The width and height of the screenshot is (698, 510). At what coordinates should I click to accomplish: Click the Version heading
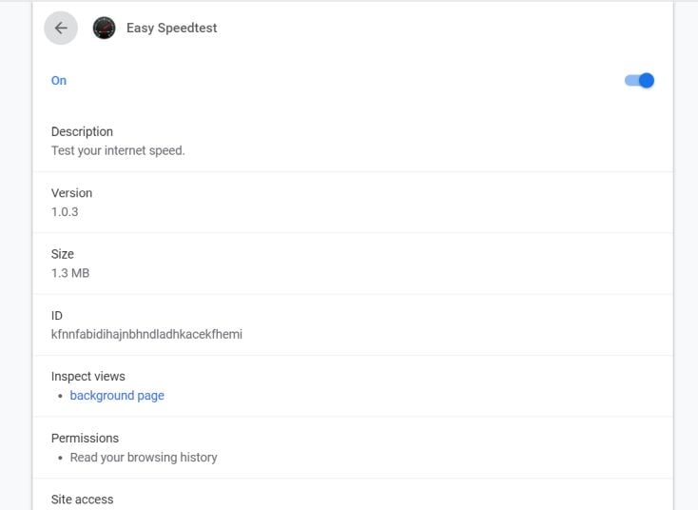[71, 193]
